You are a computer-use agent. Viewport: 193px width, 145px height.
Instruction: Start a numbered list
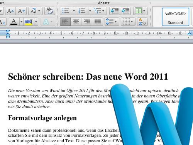pos(82,11)
